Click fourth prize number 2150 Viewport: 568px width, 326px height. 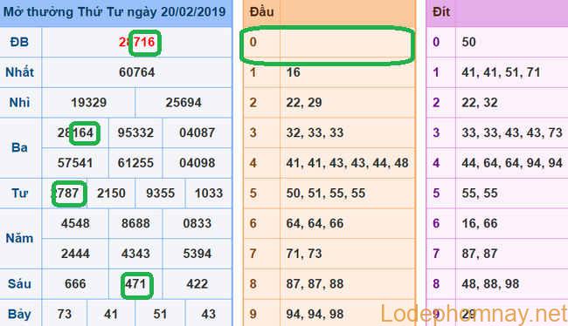pos(111,194)
